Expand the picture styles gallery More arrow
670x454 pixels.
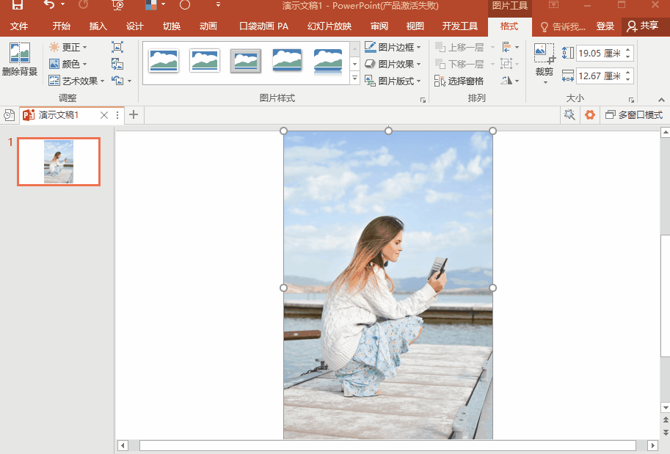(x=354, y=78)
